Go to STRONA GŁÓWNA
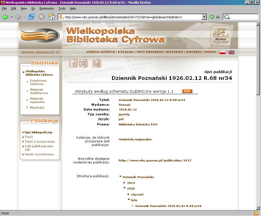 tap(100, 52)
